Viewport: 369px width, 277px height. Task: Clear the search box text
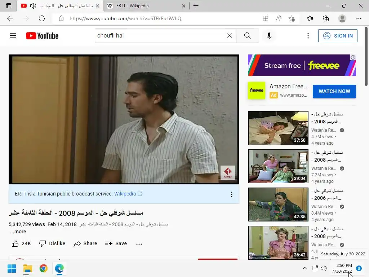pyautogui.click(x=230, y=36)
